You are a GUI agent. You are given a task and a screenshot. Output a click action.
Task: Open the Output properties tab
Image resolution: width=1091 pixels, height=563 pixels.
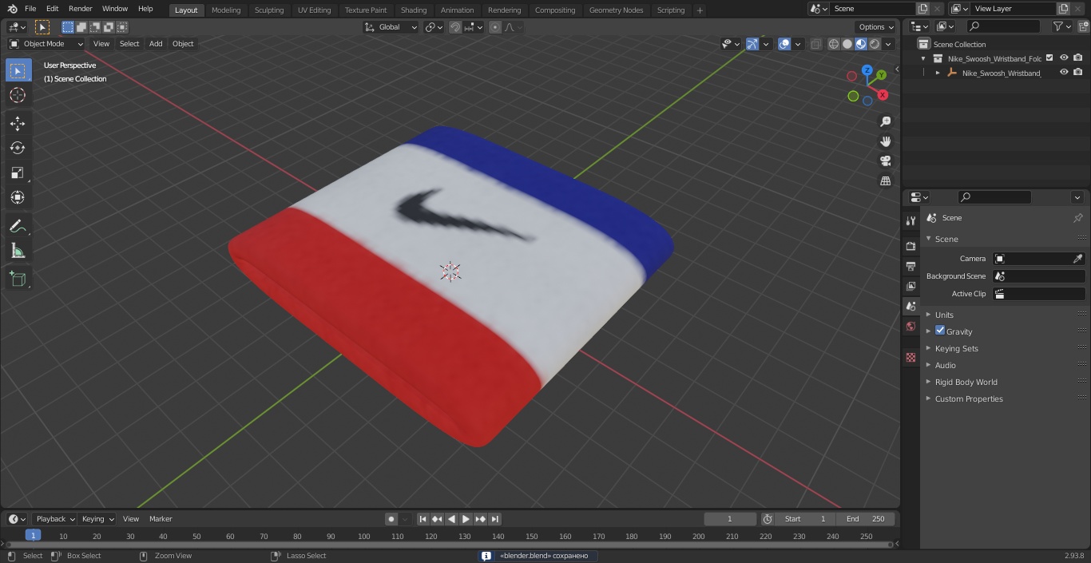click(910, 266)
